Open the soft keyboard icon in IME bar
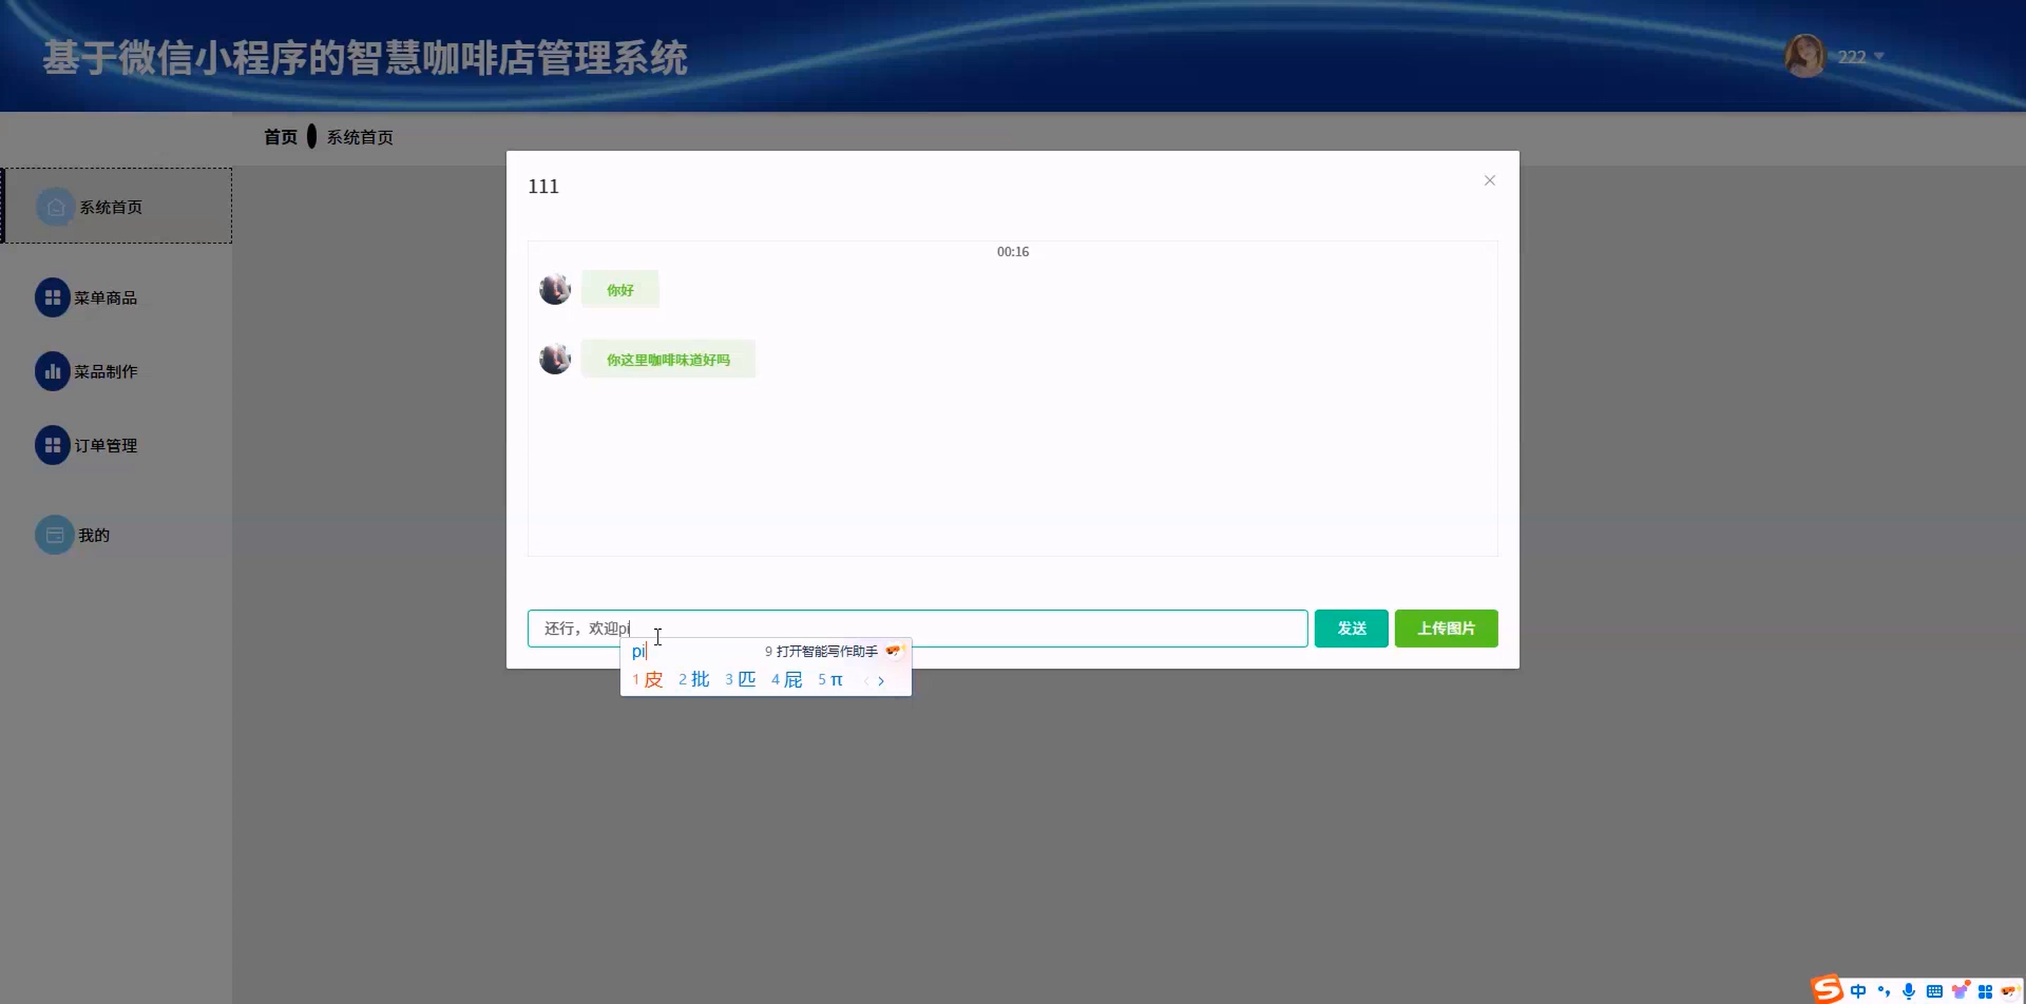Viewport: 2026px width, 1004px height. (x=1935, y=991)
